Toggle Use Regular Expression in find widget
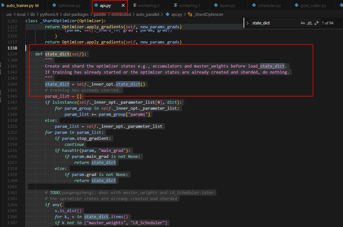 [x=316, y=23]
